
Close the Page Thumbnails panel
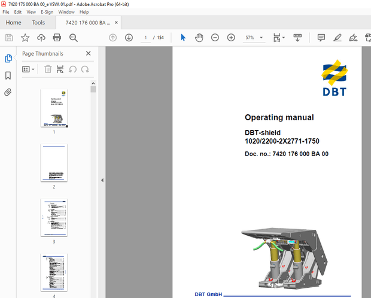click(89, 53)
